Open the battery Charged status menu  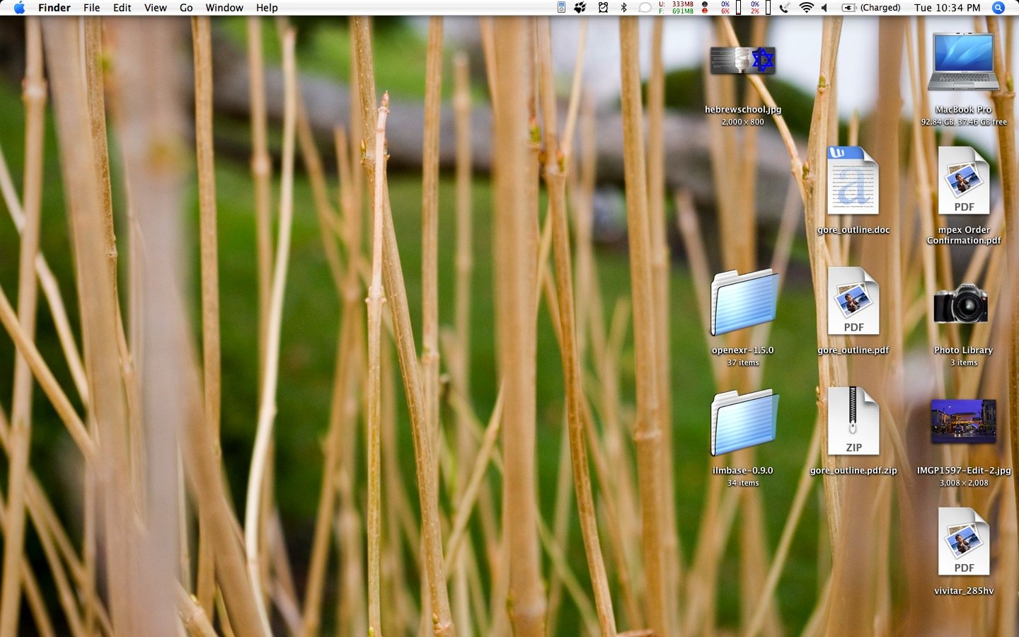(871, 8)
